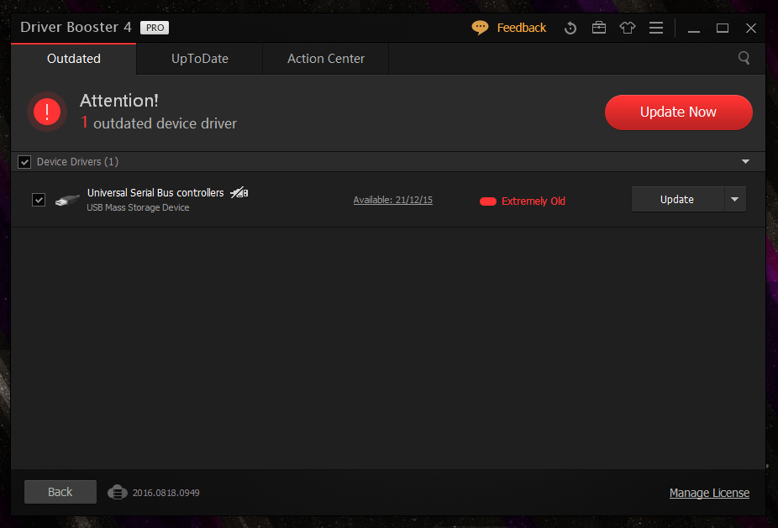Collapse the Device Drivers section arrow

(x=745, y=162)
